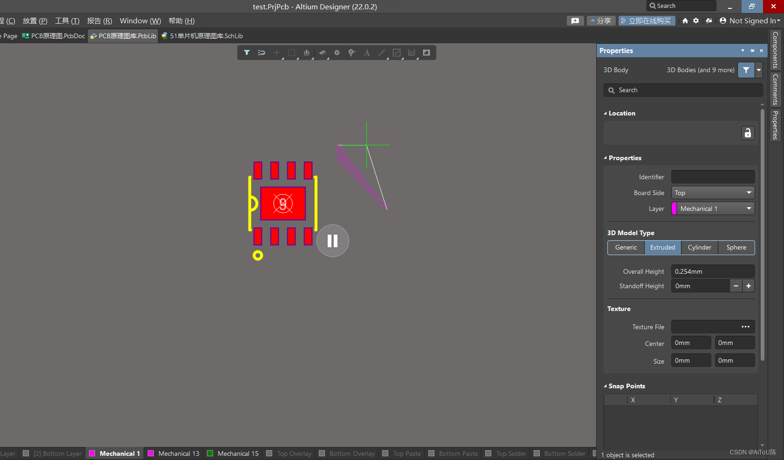Select Generic 3D model type
Viewport: 784px width, 460px height.
[626, 248]
